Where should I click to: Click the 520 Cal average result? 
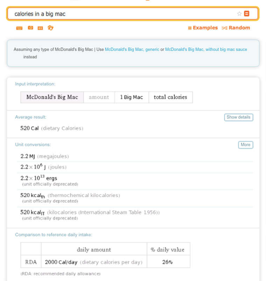coord(29,128)
